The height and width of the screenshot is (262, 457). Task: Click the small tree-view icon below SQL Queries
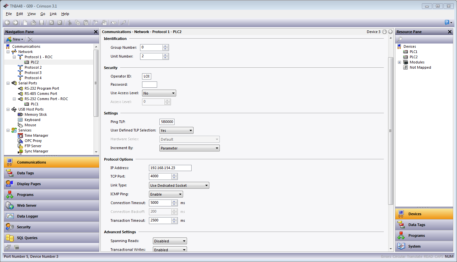[x=8, y=247]
